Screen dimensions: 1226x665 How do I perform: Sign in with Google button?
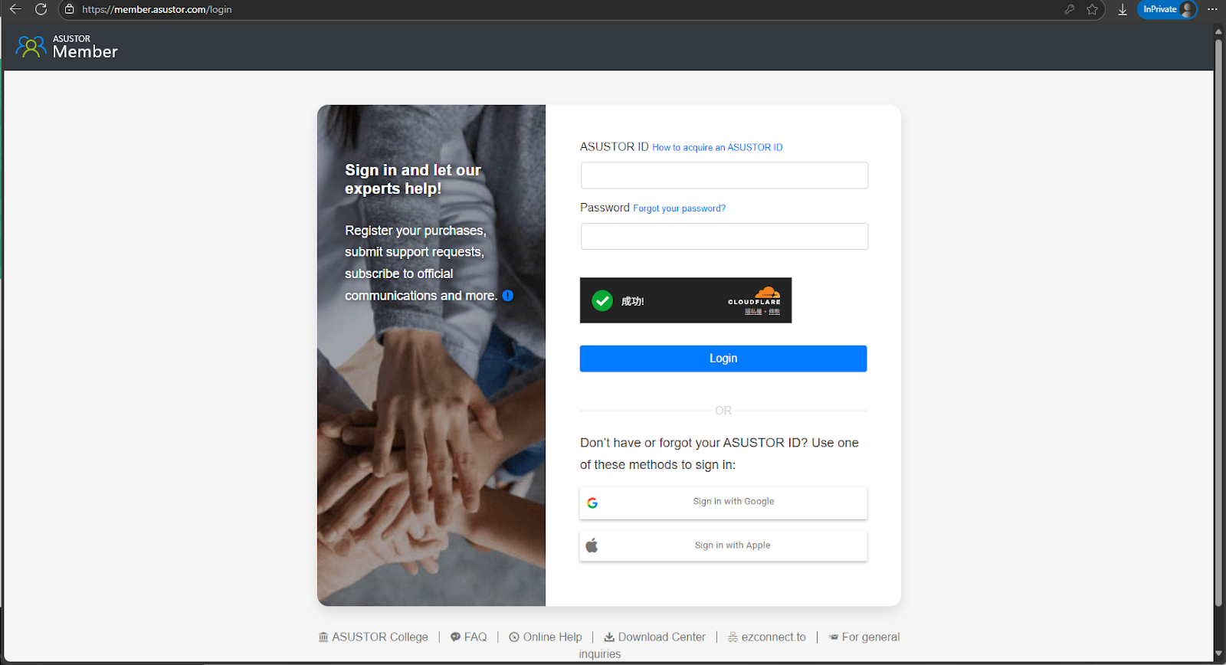[x=723, y=503]
